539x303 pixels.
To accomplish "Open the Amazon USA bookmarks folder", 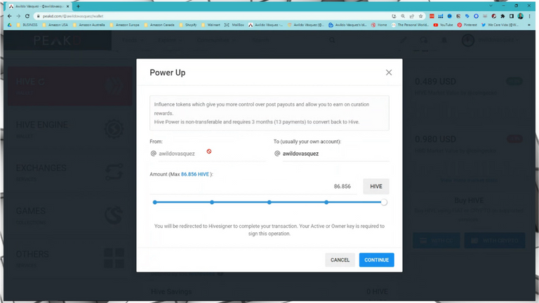I will (55, 25).
